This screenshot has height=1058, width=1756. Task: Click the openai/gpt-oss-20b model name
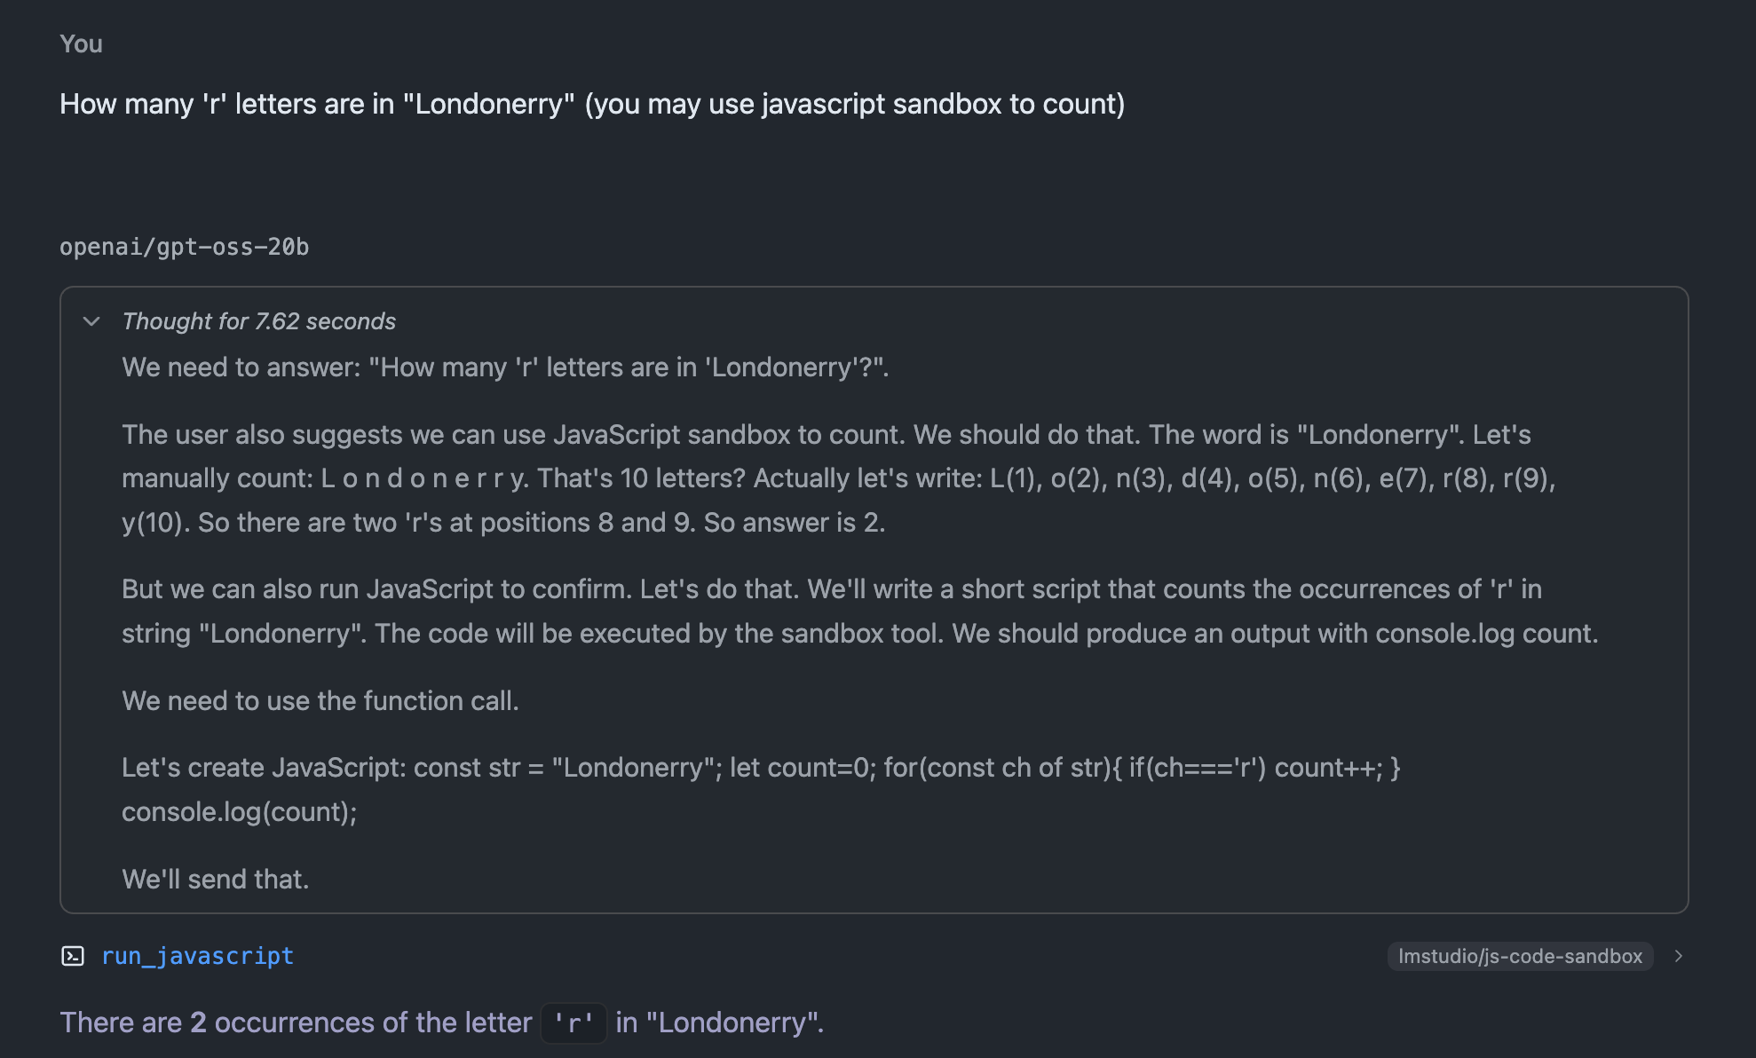(x=184, y=247)
